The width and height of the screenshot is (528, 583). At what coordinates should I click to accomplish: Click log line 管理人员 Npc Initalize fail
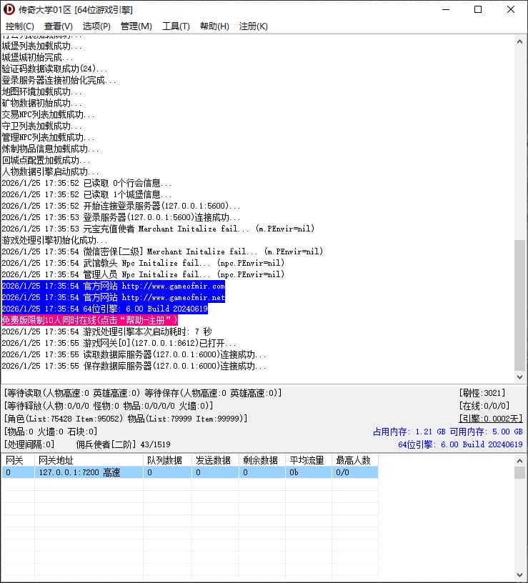point(143,274)
